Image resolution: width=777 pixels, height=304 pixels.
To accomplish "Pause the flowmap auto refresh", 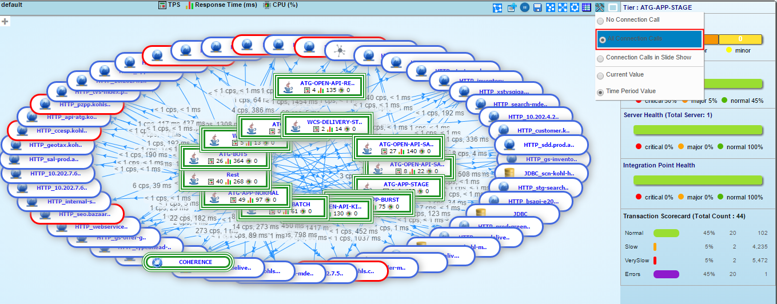I will pyautogui.click(x=525, y=7).
